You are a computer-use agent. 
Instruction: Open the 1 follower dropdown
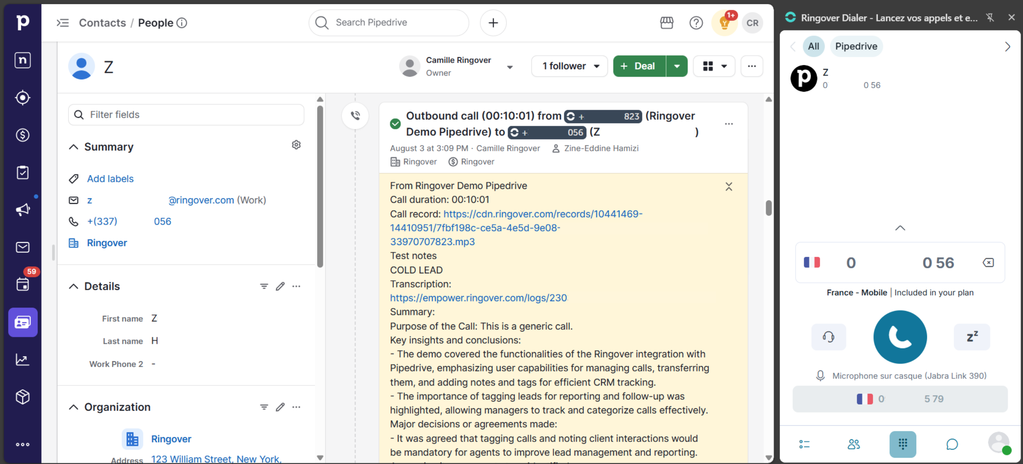pos(569,66)
